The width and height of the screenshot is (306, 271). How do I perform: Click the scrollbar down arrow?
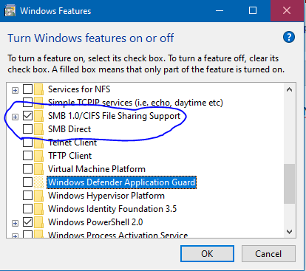[x=289, y=232]
